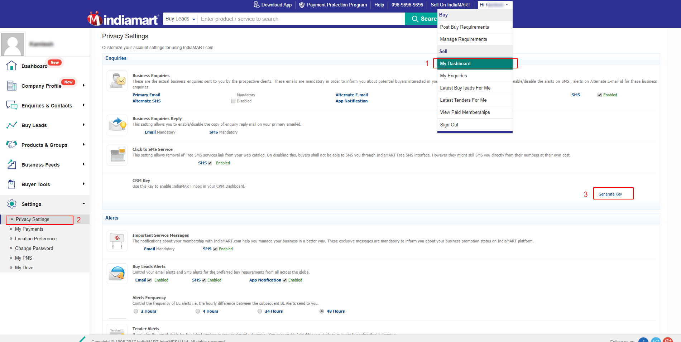The height and width of the screenshot is (342, 681).
Task: Click the Dashboard sidebar label
Action: [34, 66]
